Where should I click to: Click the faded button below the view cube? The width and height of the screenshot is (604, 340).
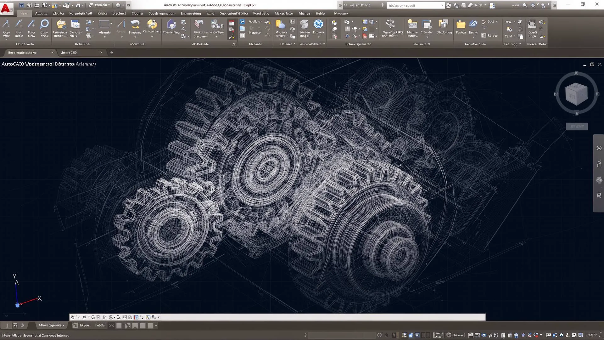(x=577, y=126)
